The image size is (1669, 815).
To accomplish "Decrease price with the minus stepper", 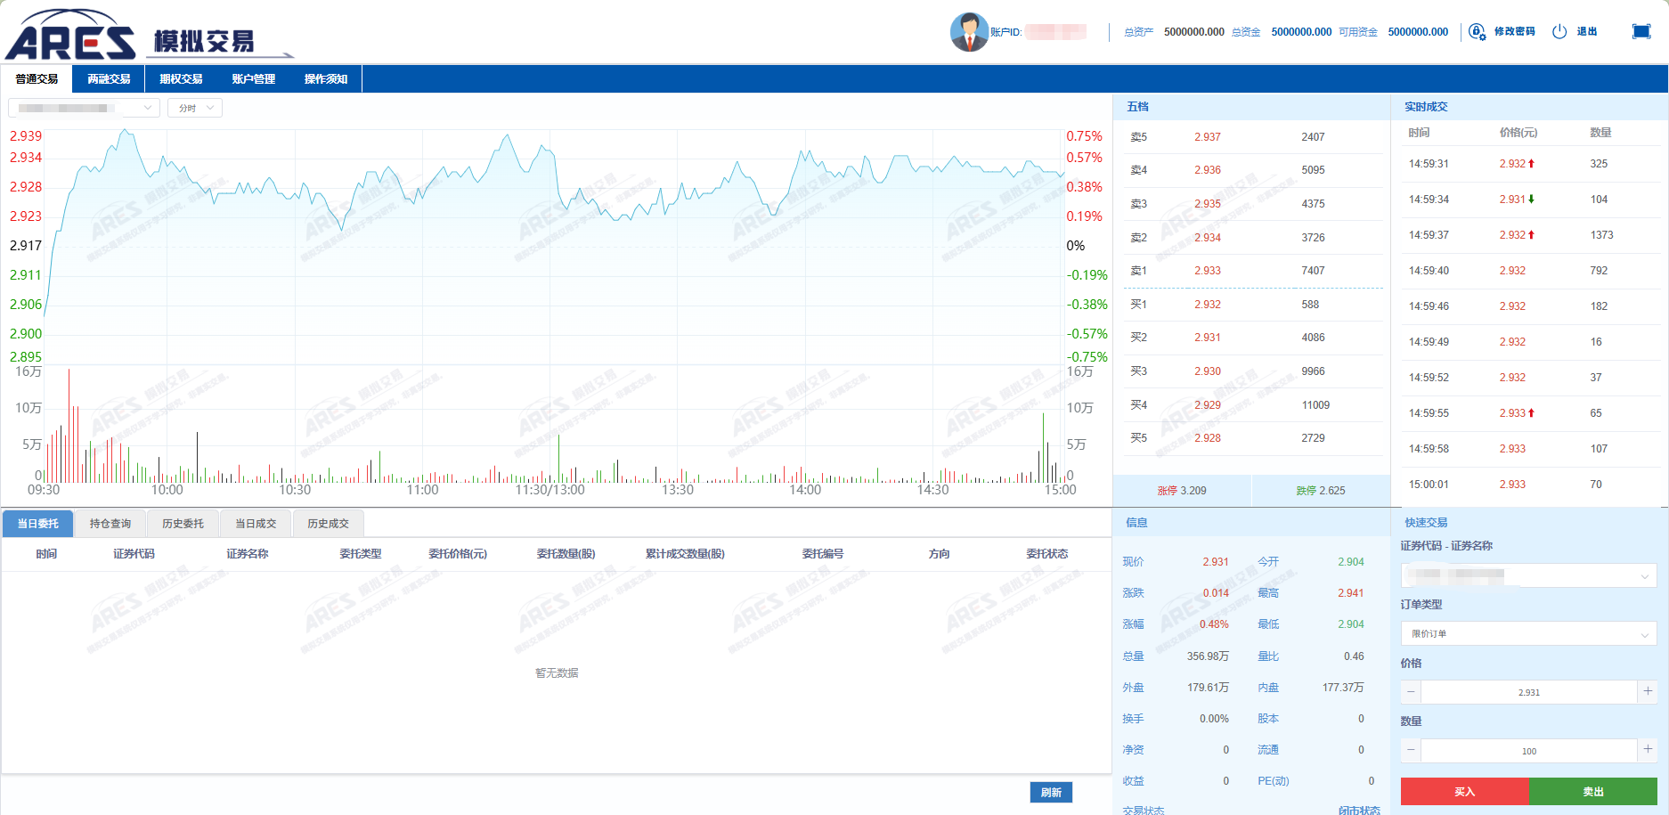I will [x=1411, y=691].
